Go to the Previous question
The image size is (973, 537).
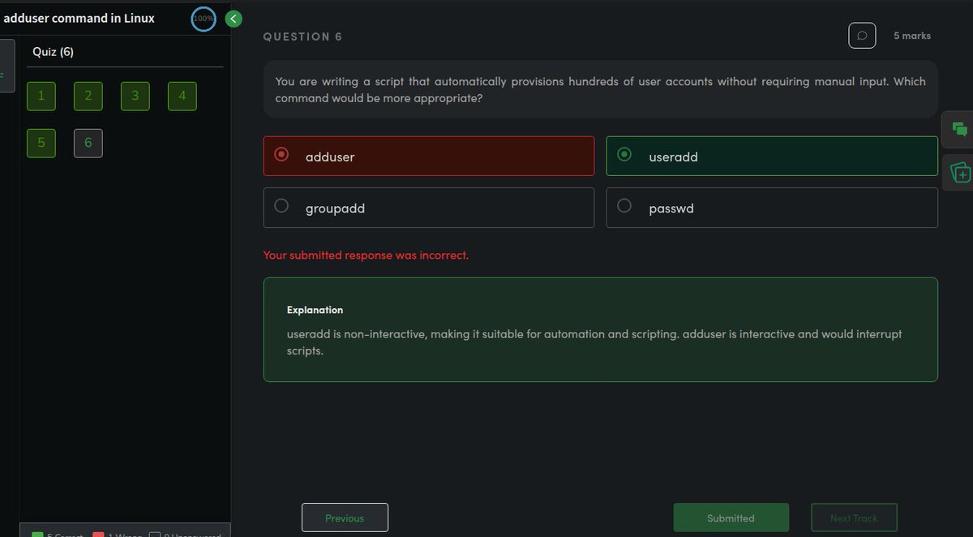[x=345, y=518]
